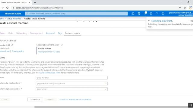
Task: Open account menu geyamadhuri1998
Action: (181, 13)
